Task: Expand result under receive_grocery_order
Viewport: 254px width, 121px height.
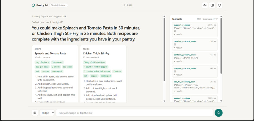Action: (x=178, y=48)
